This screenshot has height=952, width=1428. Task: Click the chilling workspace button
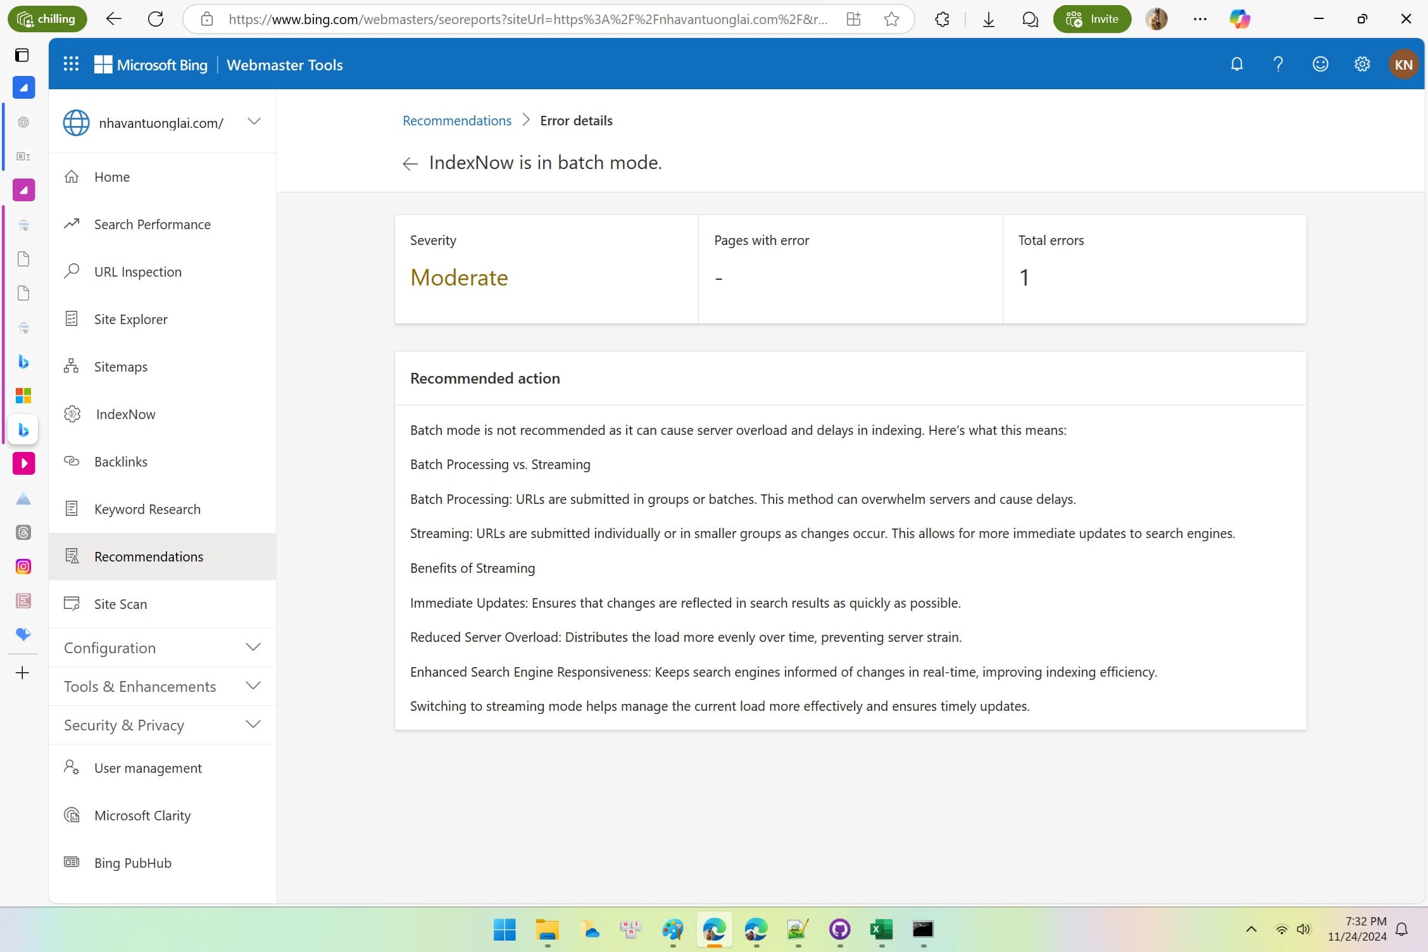point(47,19)
